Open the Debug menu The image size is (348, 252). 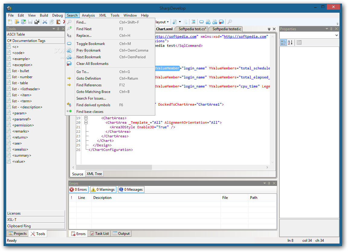click(57, 15)
